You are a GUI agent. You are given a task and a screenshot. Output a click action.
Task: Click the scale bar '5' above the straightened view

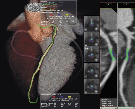click(126, 4)
